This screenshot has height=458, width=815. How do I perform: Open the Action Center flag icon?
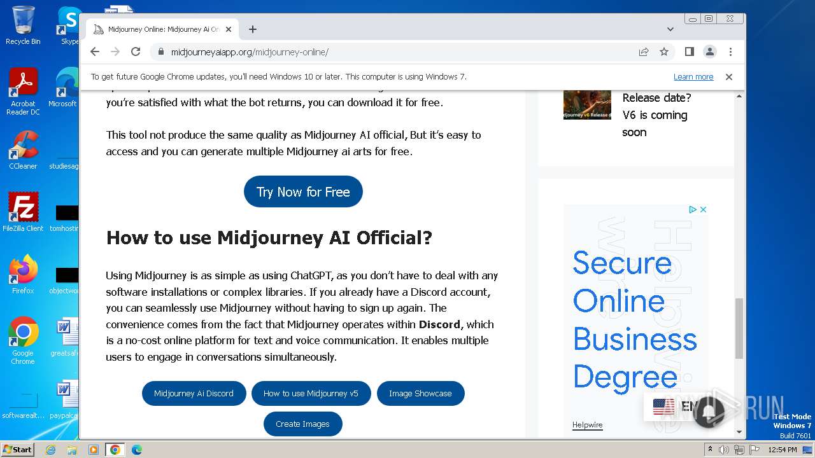pyautogui.click(x=753, y=450)
